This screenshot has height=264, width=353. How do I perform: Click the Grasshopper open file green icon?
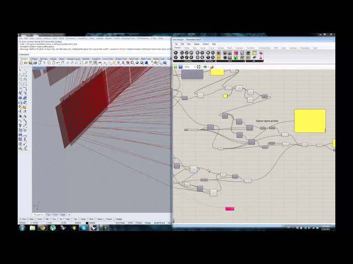click(175, 67)
